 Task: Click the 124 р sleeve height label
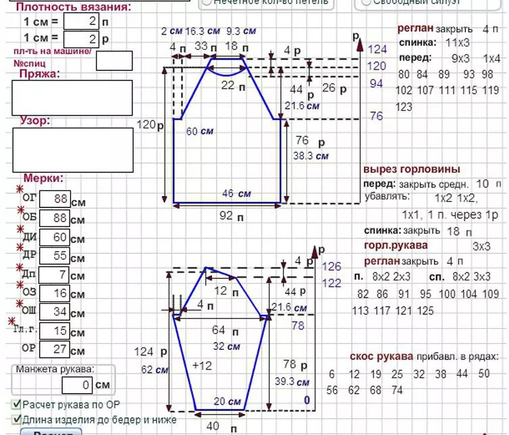click(x=151, y=352)
